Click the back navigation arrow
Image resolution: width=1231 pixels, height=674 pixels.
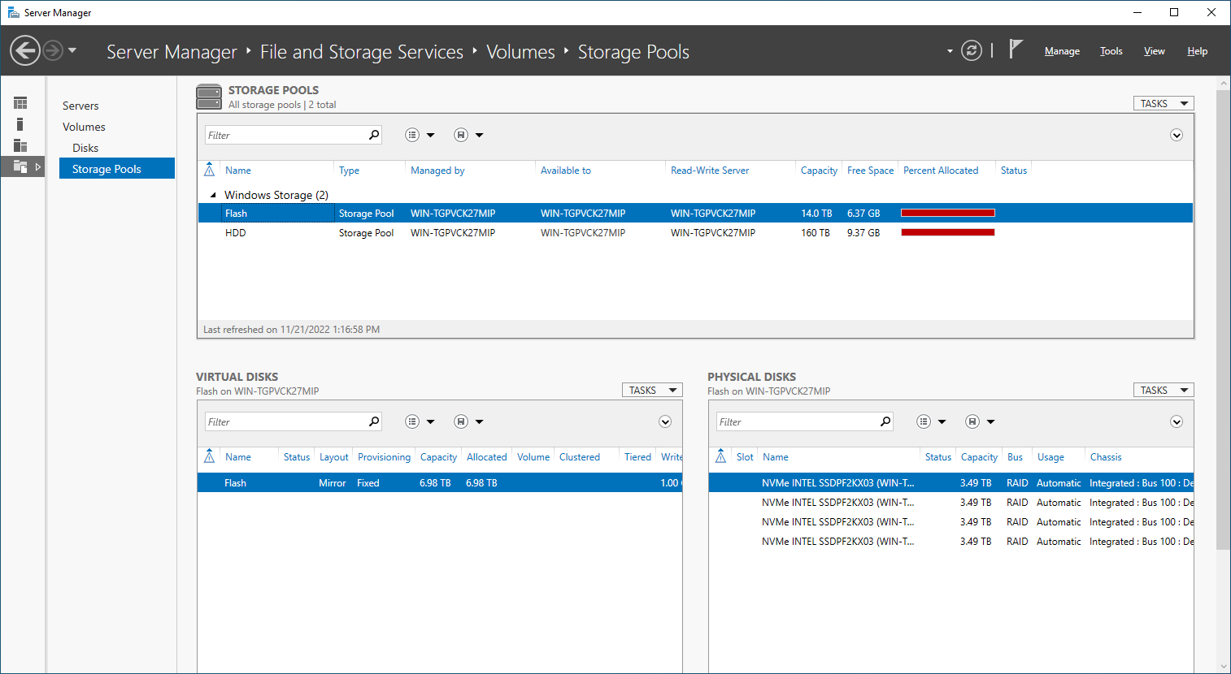[x=25, y=50]
